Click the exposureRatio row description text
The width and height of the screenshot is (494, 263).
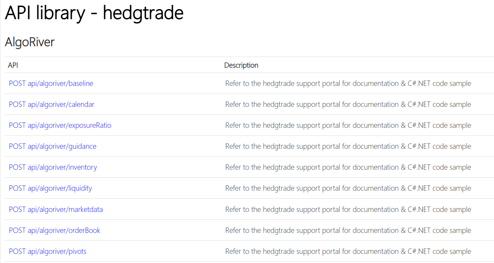point(348,125)
